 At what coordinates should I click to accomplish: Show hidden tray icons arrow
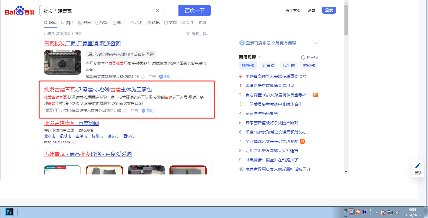[376, 212]
